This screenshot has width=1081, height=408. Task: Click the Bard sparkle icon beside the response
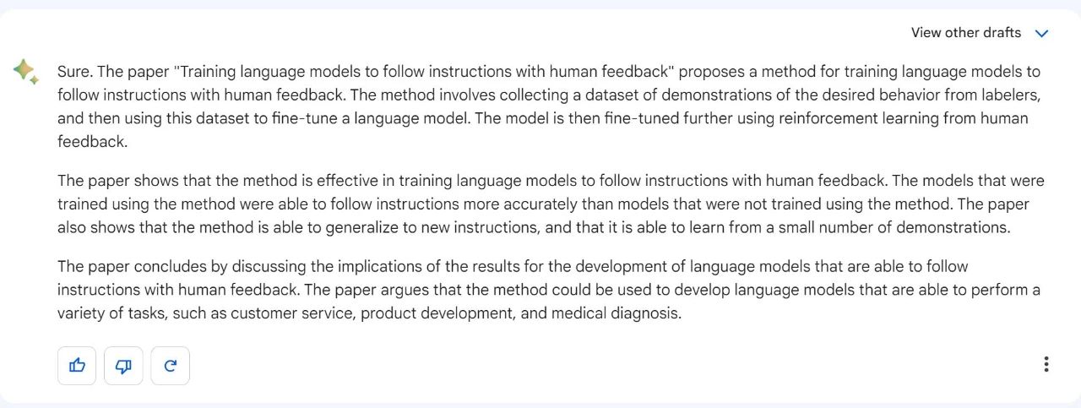(x=25, y=72)
